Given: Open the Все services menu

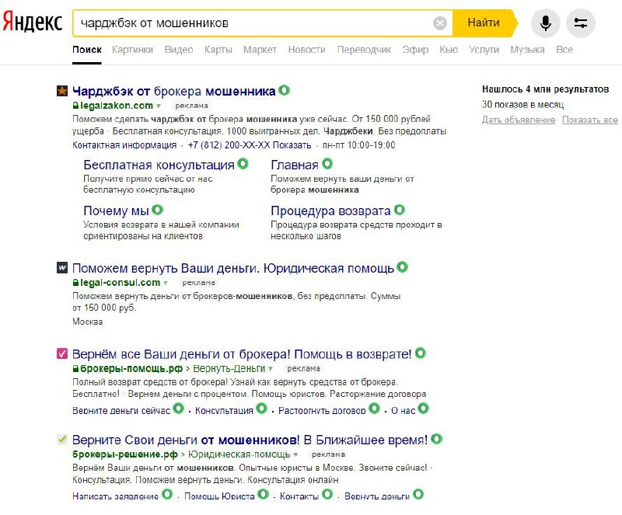Looking at the screenshot, I should pyautogui.click(x=564, y=50).
